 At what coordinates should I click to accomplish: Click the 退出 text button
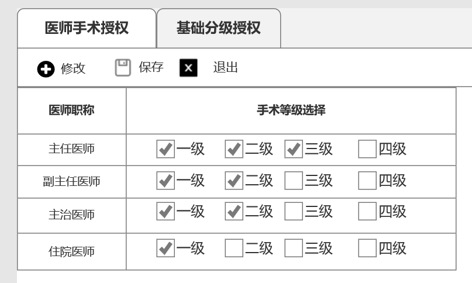pyautogui.click(x=226, y=67)
